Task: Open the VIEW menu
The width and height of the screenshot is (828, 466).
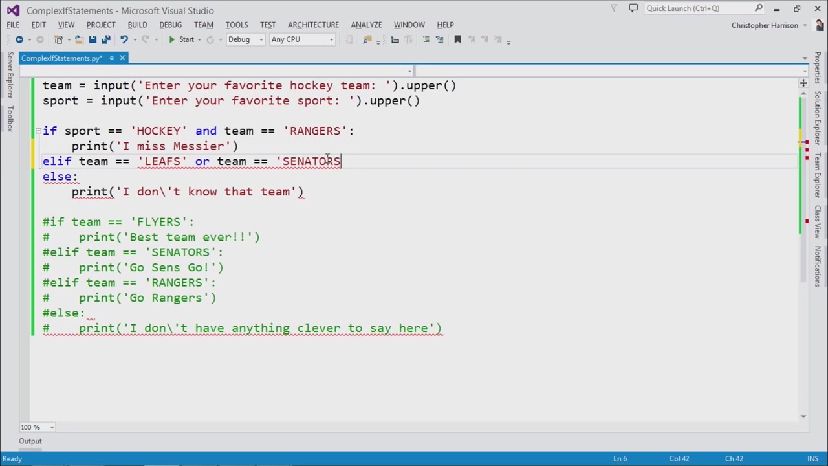Action: click(66, 25)
